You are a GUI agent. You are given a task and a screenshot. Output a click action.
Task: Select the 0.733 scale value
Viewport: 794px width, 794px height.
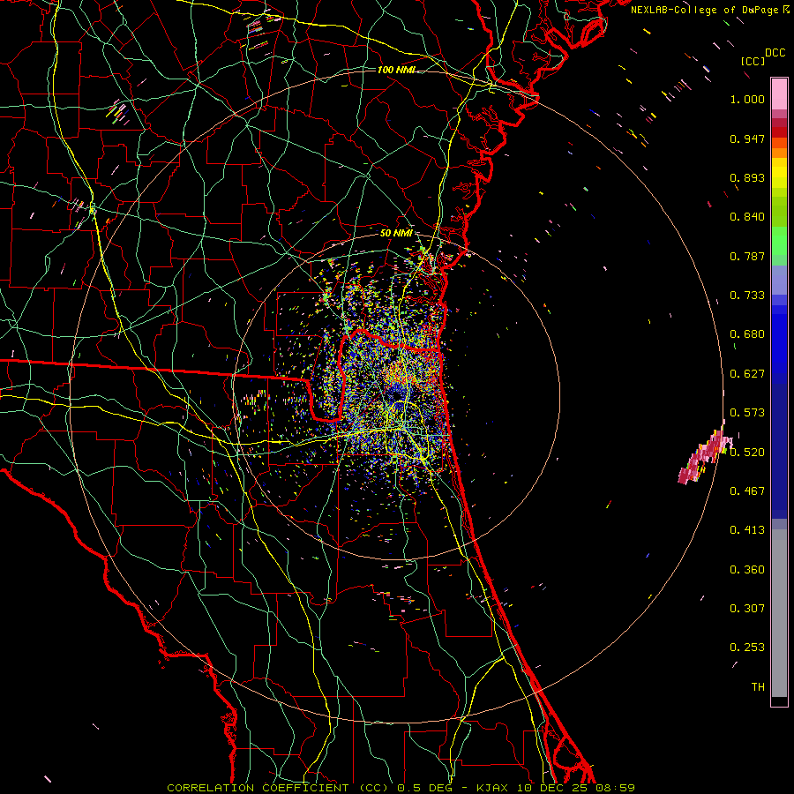pyautogui.click(x=747, y=296)
